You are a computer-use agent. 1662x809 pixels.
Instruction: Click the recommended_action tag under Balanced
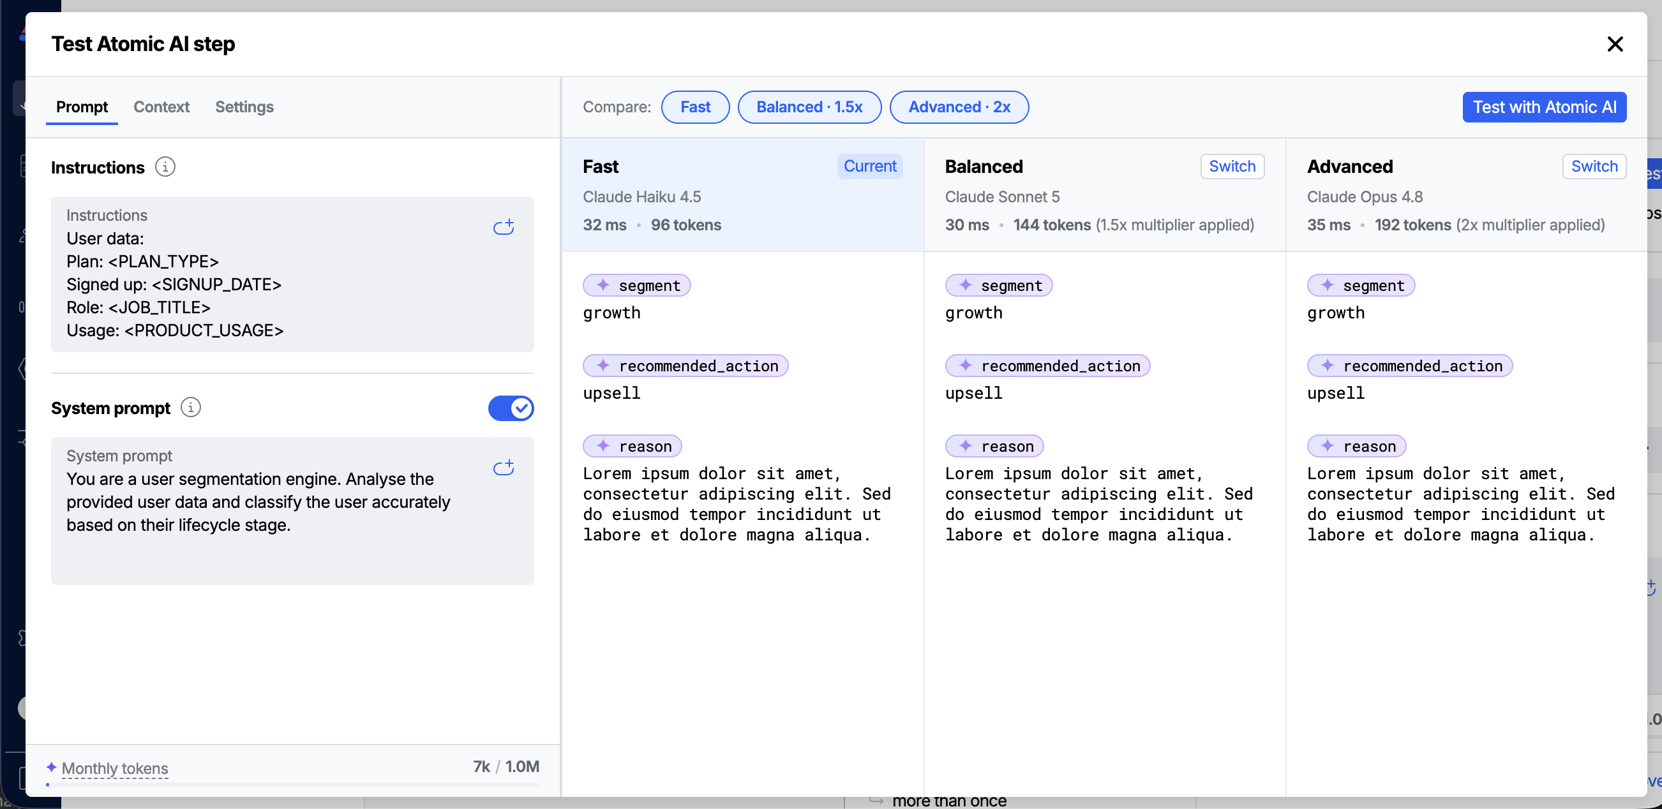click(x=1047, y=365)
